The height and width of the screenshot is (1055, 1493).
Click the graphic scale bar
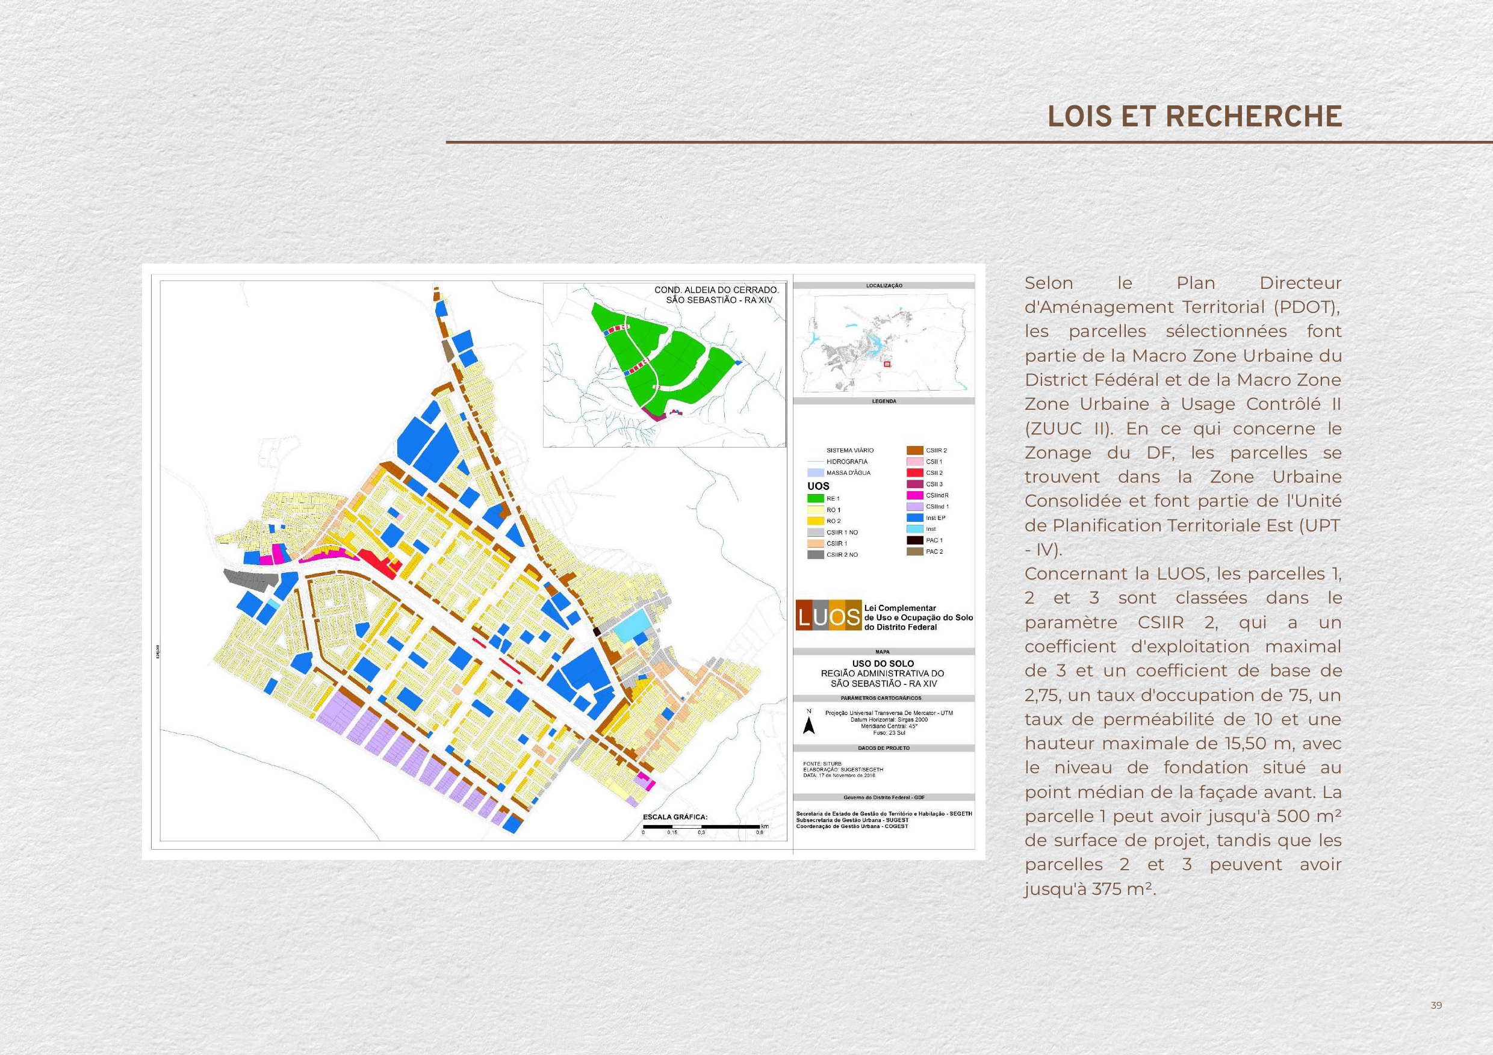(x=701, y=827)
